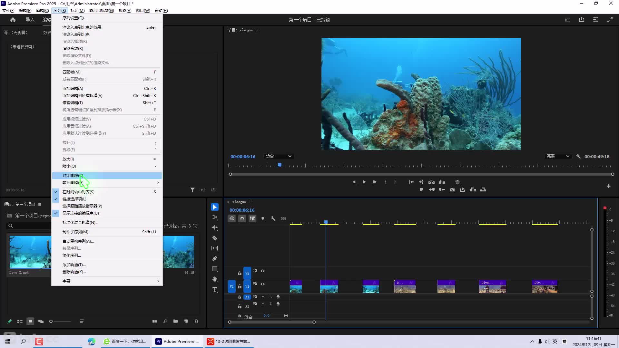This screenshot has width=619, height=348.
Task: Open Program monitor settings wrench
Action: click(x=578, y=156)
